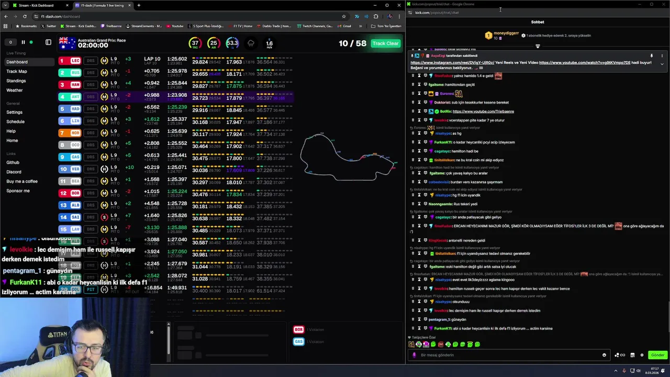
Task: Expand the bookmarks overflow chevron
Action: 360,26
